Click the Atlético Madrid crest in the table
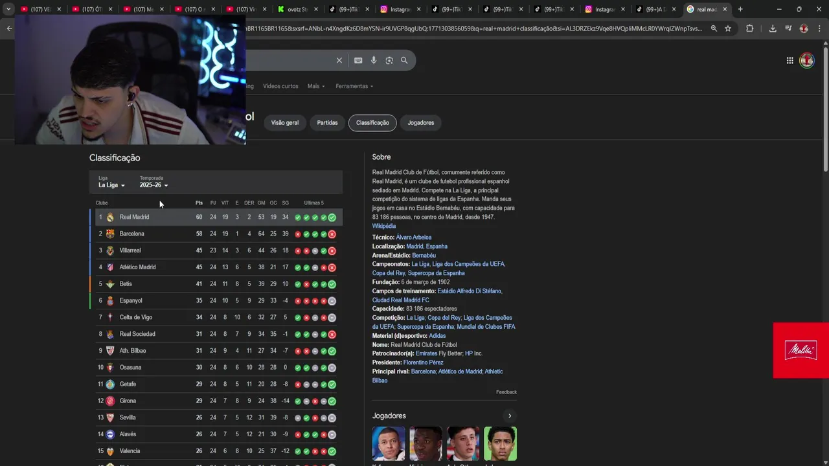The height and width of the screenshot is (466, 829). tap(110, 267)
